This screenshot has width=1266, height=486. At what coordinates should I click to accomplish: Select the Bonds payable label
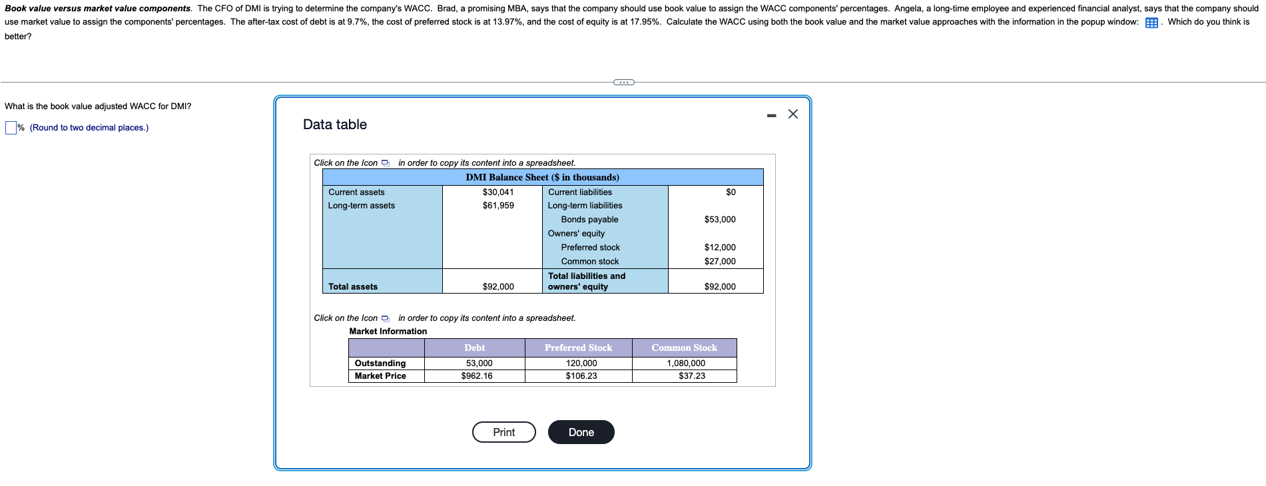pos(589,220)
